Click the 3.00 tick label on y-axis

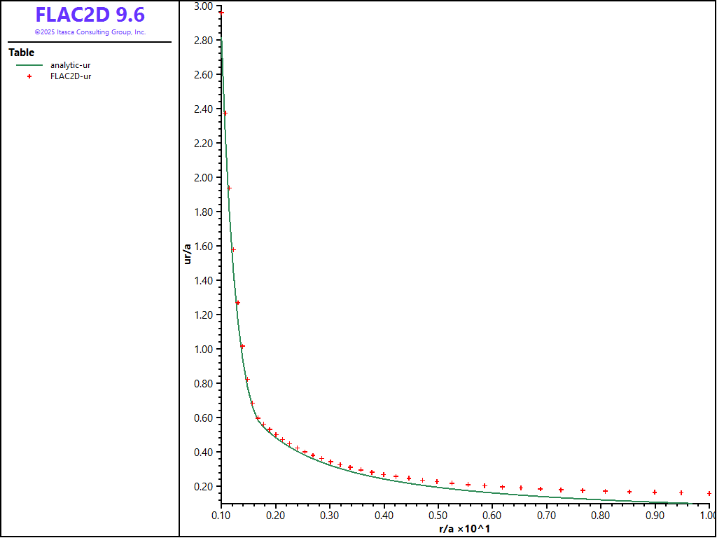pos(203,6)
